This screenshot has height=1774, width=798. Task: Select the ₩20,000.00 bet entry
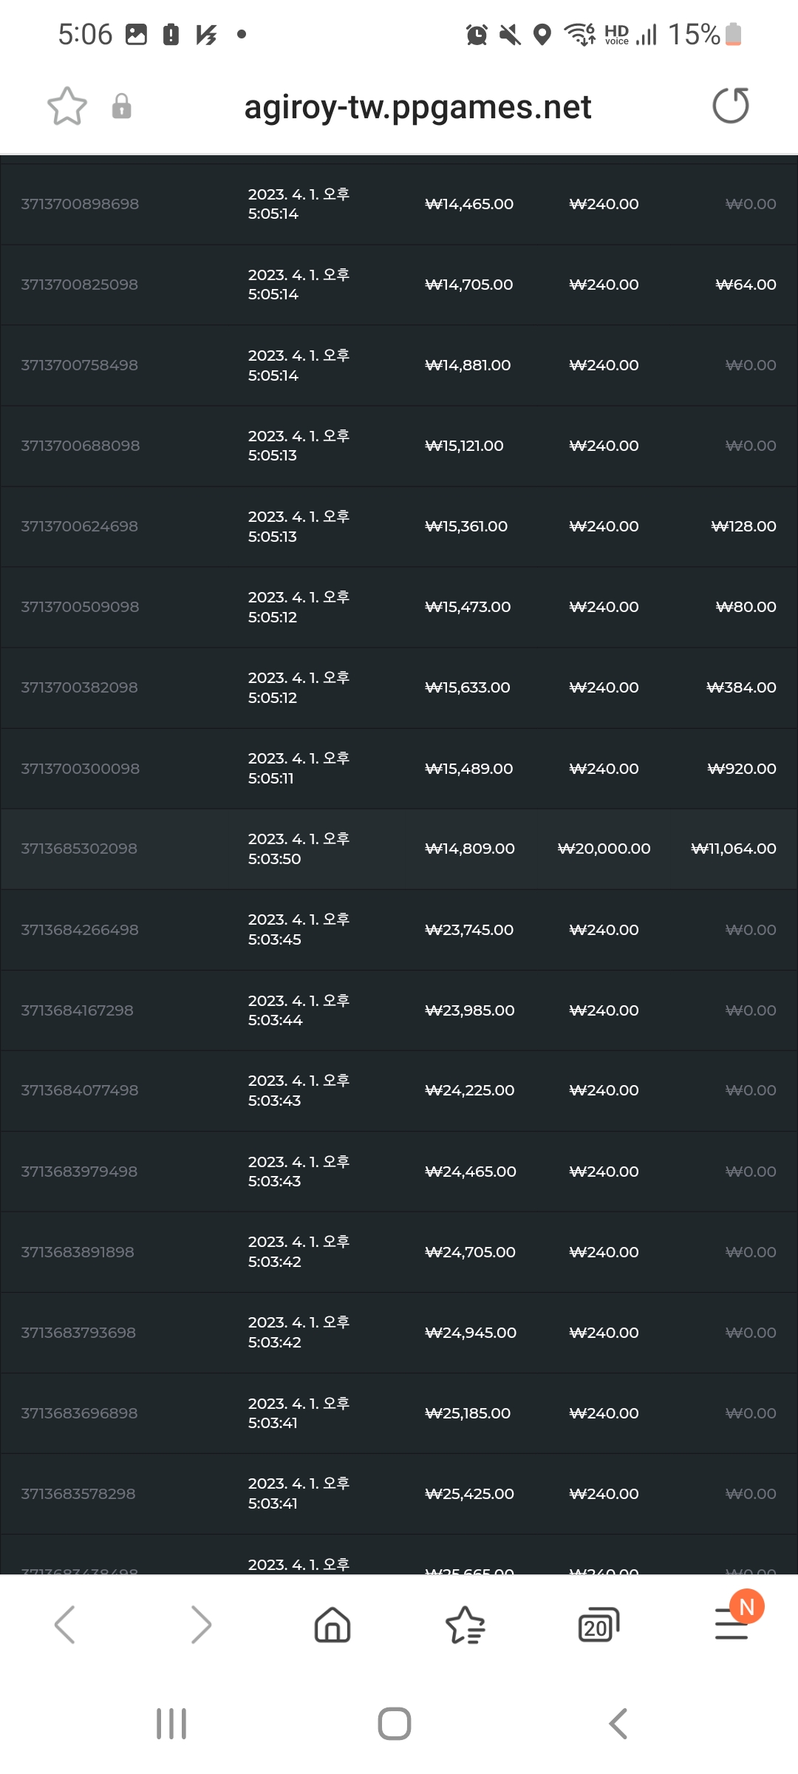point(604,849)
